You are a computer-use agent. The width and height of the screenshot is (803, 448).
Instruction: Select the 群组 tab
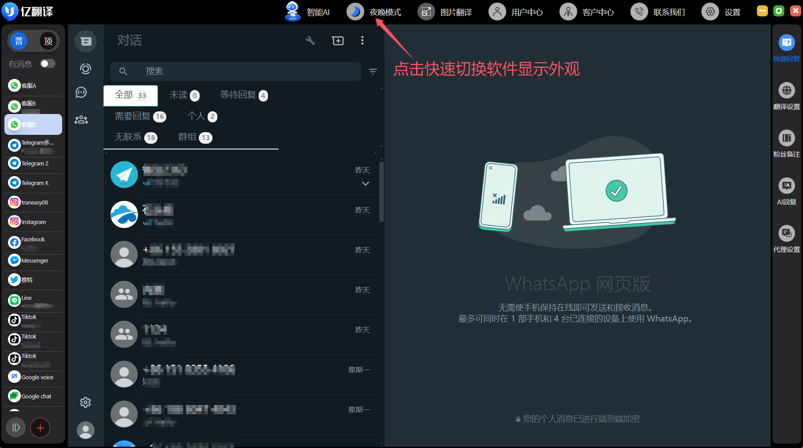pyautogui.click(x=195, y=137)
